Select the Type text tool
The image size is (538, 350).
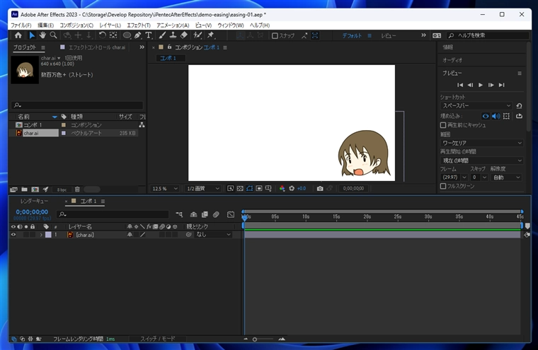click(x=149, y=35)
